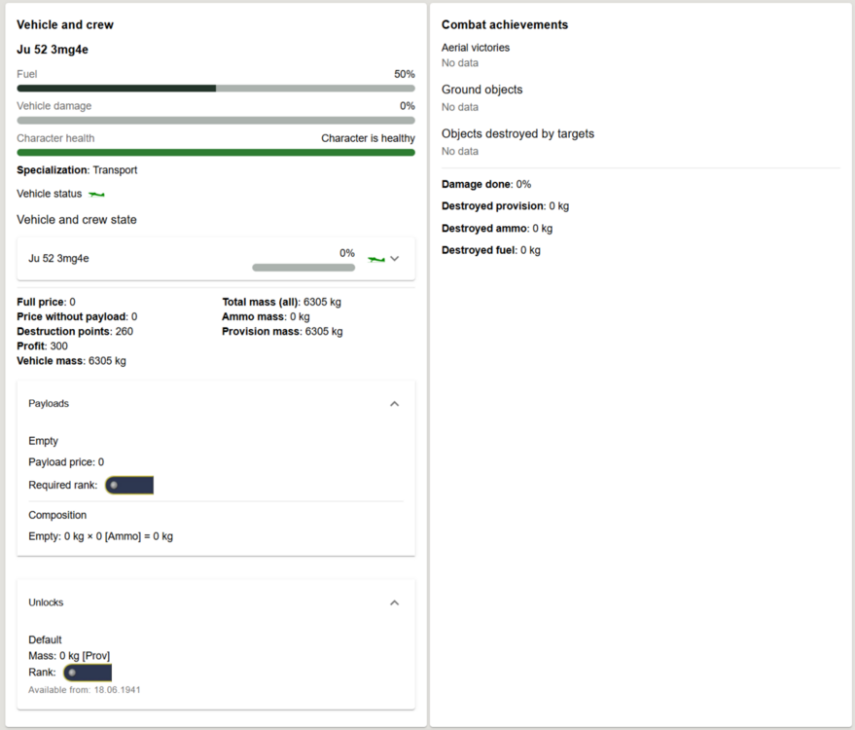The height and width of the screenshot is (730, 855).
Task: Click the Specialization: Transport text
Action: tap(77, 170)
